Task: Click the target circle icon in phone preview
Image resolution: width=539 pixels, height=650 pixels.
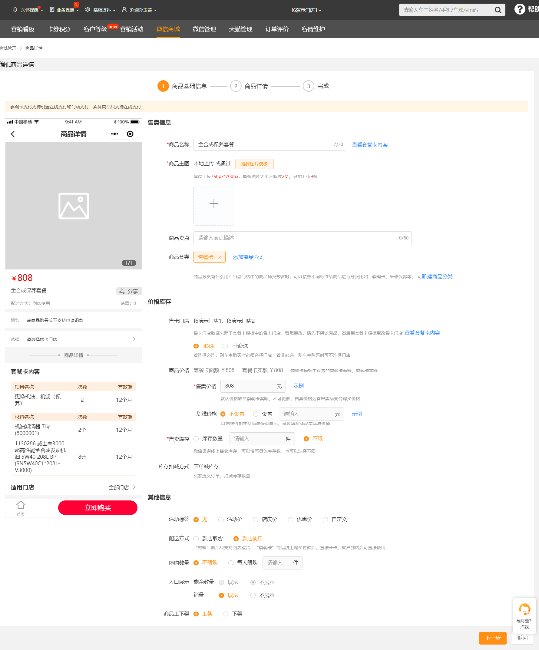Action: 130,134
